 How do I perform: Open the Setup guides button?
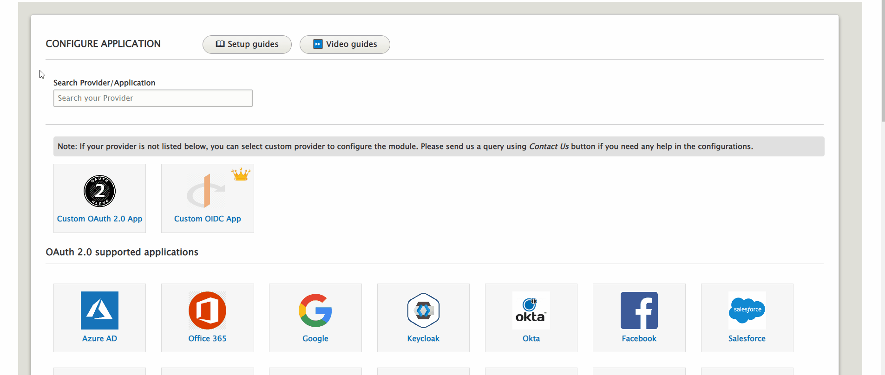[x=247, y=44]
